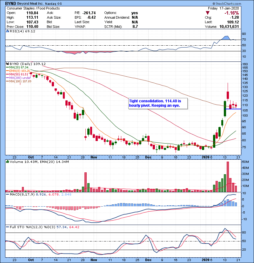This screenshot has height=263, width=254.
Task: Click the Last price value 109.12 in header
Action: tap(233, 22)
